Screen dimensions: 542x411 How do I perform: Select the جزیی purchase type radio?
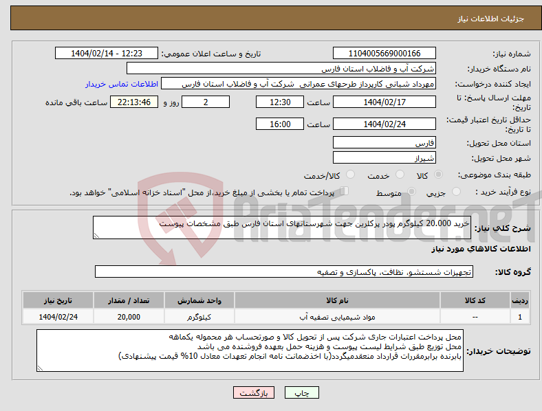pyautogui.click(x=456, y=192)
